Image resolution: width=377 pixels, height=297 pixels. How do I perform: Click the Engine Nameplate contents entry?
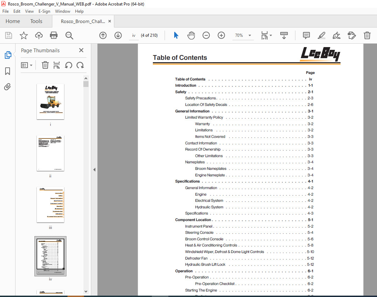(254, 175)
